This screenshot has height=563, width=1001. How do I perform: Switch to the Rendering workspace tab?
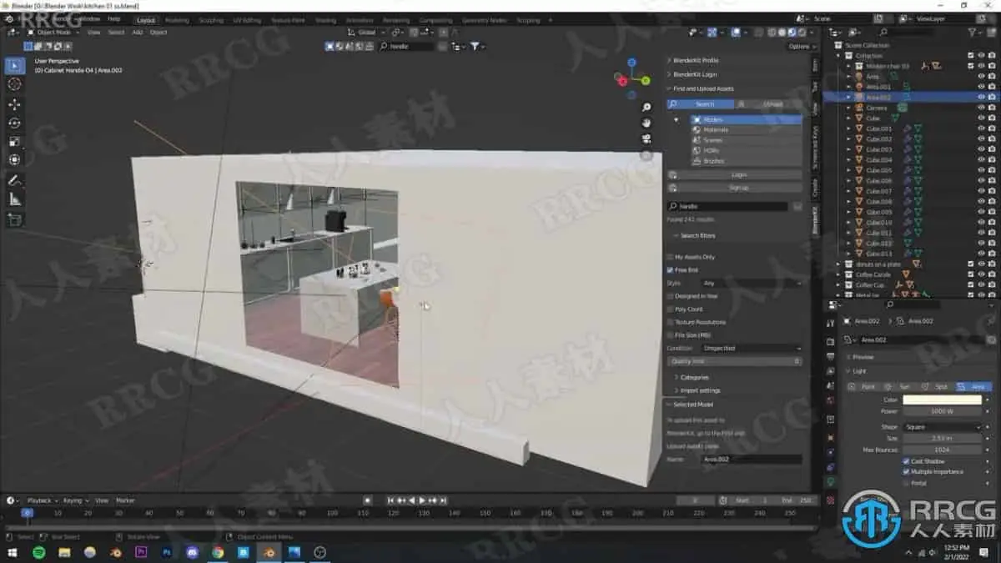pos(395,19)
